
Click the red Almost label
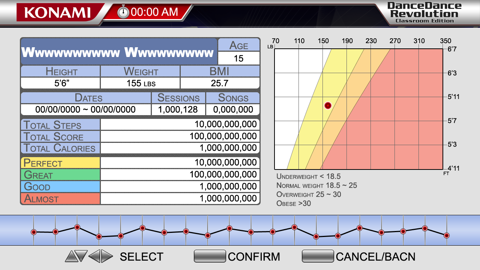click(60, 198)
